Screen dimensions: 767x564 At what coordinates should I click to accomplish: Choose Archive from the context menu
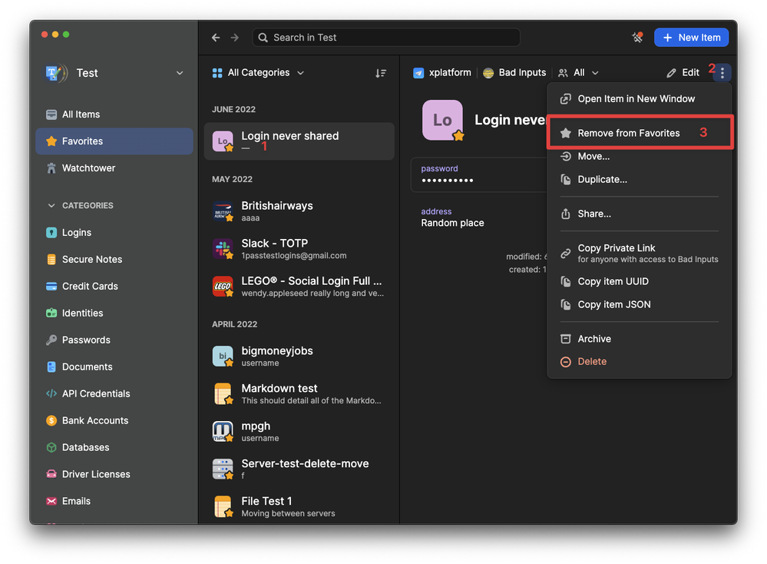pos(593,339)
